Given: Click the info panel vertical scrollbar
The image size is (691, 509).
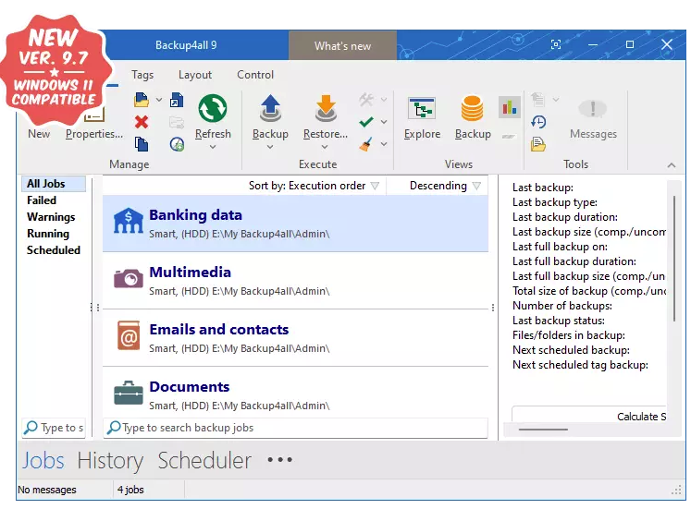Looking at the screenshot, I should coord(673,259).
